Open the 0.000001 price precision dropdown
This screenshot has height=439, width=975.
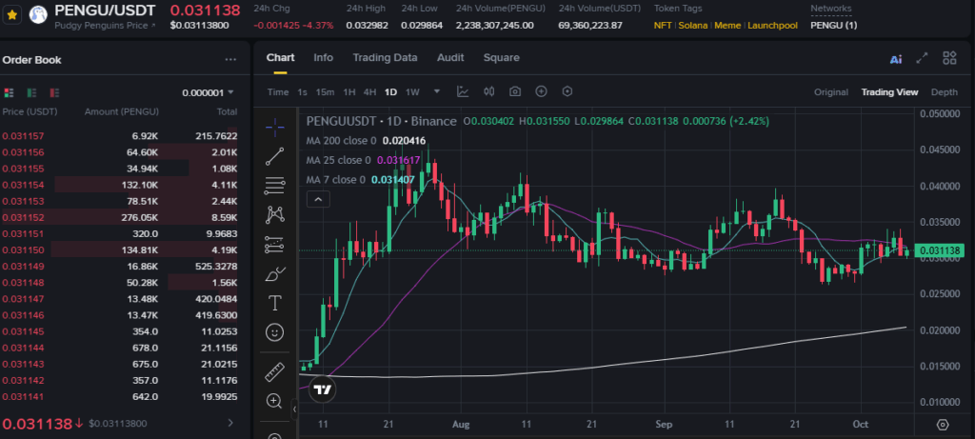tap(208, 93)
